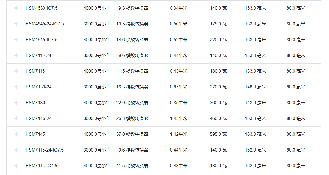Click the plus icon next to HSM7130
This screenshot has height=175, width=329.
tap(16, 103)
